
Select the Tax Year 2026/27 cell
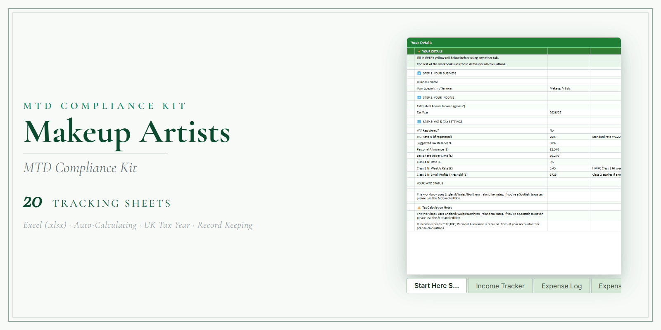click(x=568, y=113)
